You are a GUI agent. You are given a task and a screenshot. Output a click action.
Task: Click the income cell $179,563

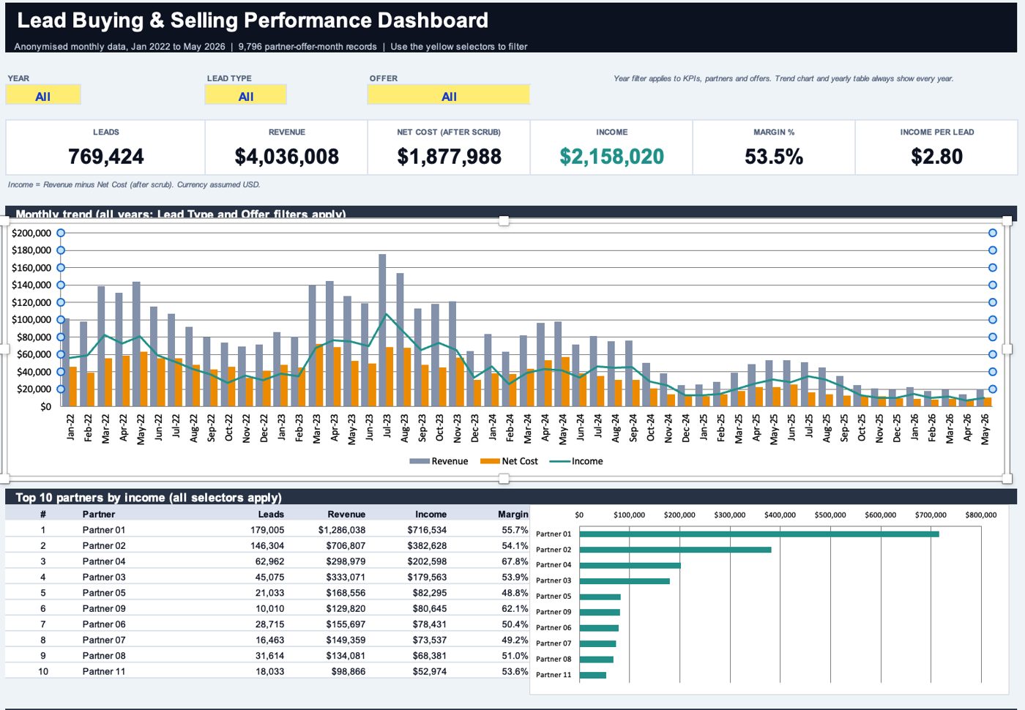(427, 578)
